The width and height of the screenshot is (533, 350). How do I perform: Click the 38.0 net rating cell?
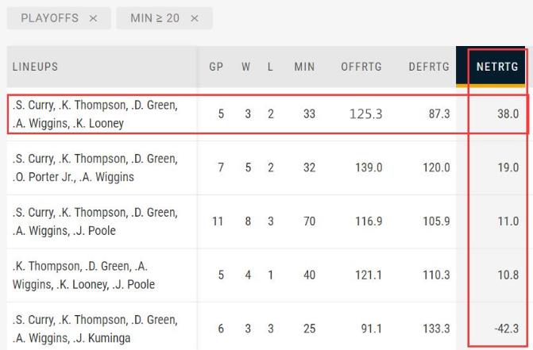click(508, 114)
